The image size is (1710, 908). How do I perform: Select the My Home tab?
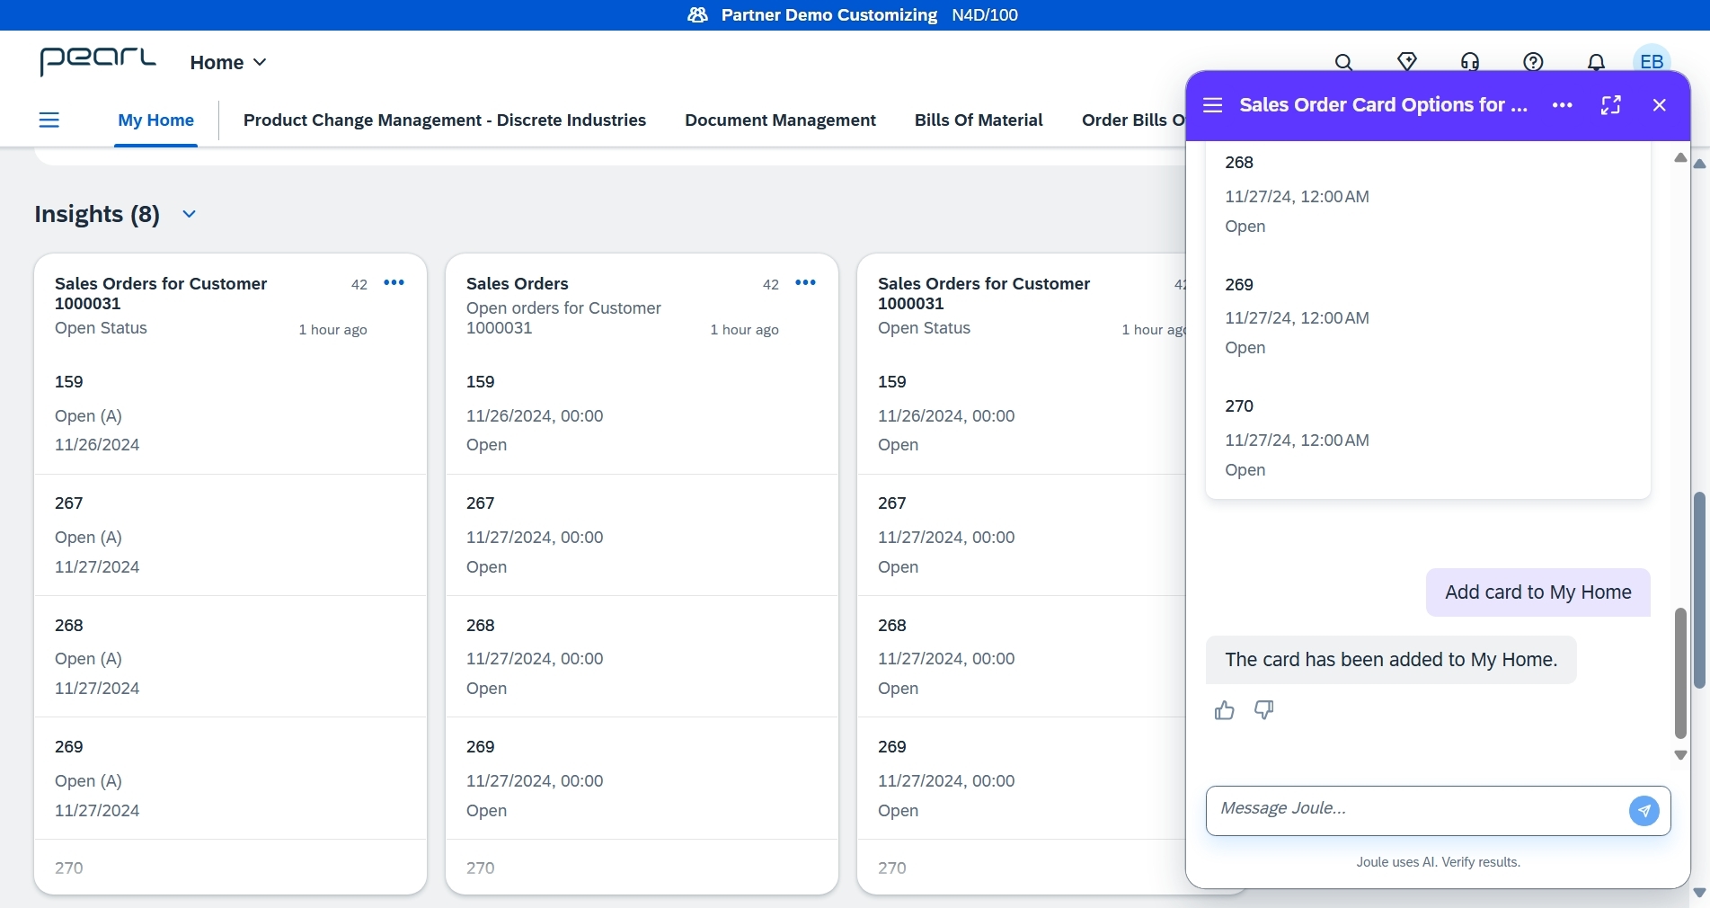point(156,120)
